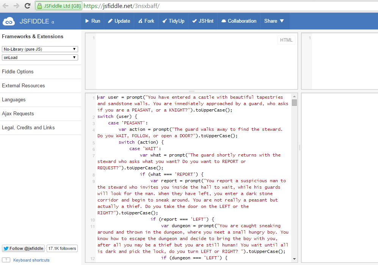Tidy up the code with TidyUp
The width and height of the screenshot is (378, 265).
pyautogui.click(x=173, y=21)
